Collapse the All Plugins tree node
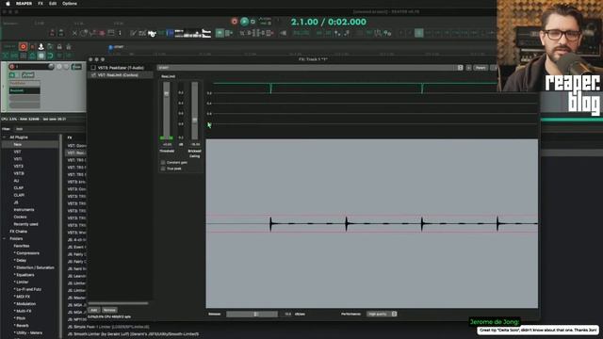Screen dimensions: 603x339 (x=5, y=137)
